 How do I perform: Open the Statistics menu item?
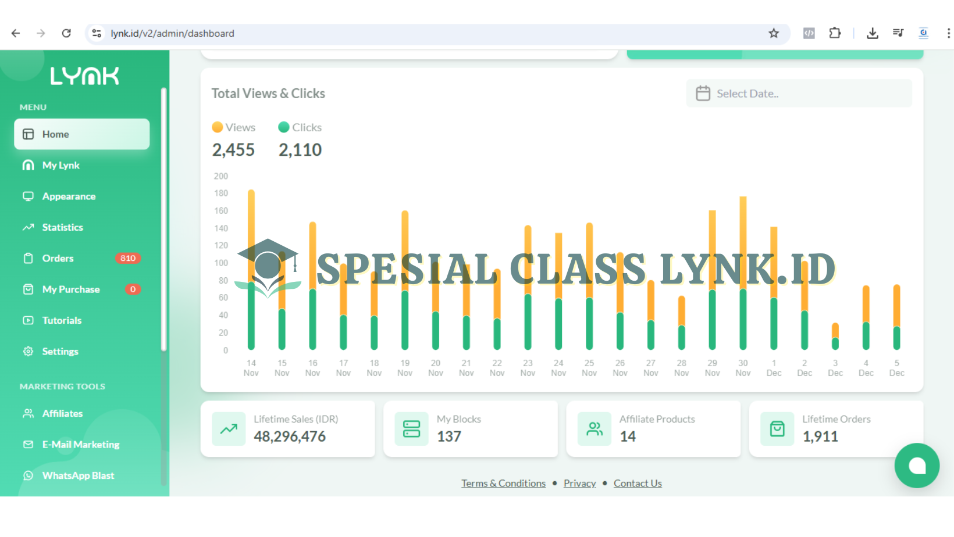click(62, 227)
